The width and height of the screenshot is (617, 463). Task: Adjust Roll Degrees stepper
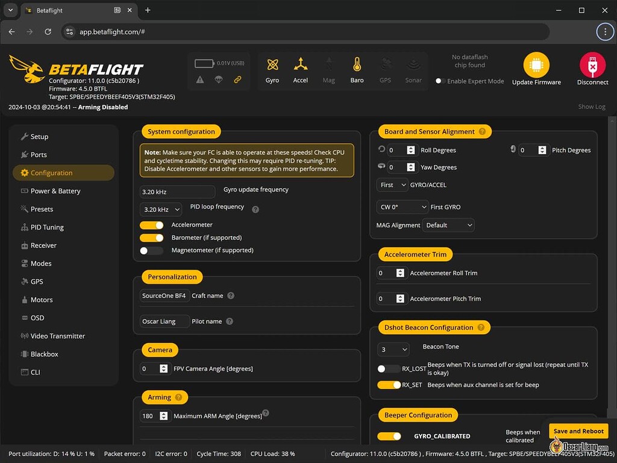pyautogui.click(x=411, y=150)
